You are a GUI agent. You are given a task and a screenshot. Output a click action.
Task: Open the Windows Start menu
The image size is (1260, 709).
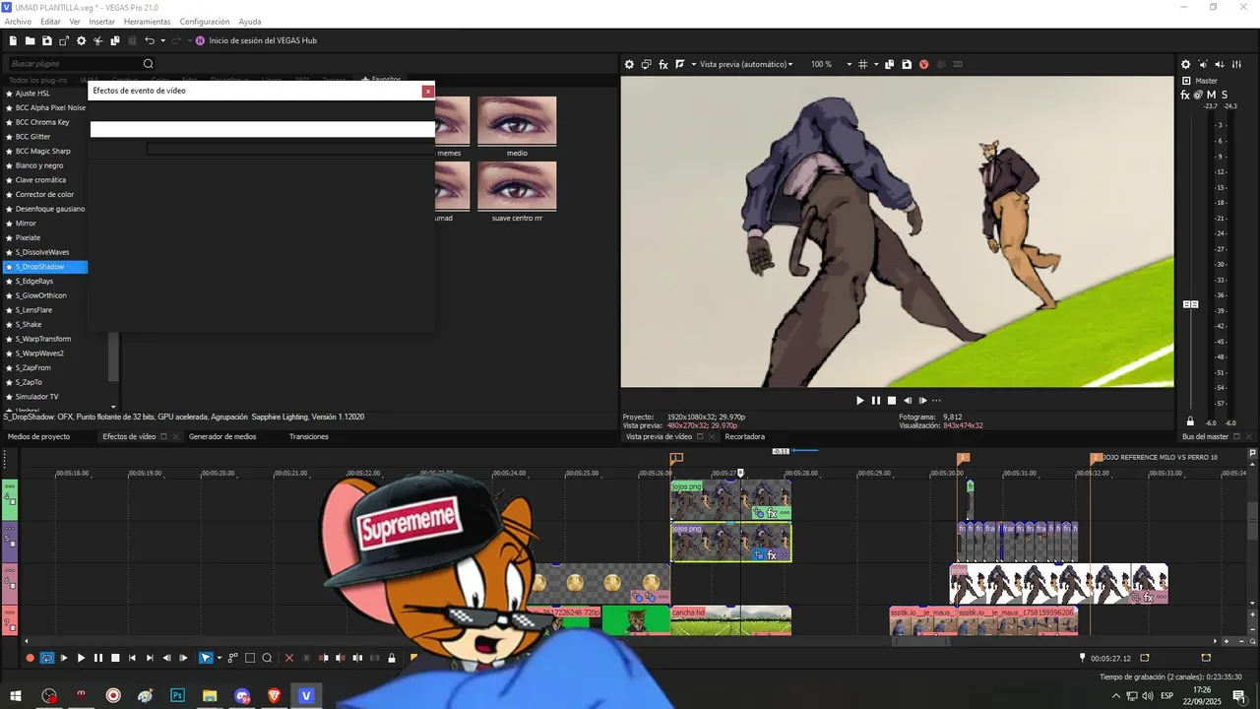point(16,695)
